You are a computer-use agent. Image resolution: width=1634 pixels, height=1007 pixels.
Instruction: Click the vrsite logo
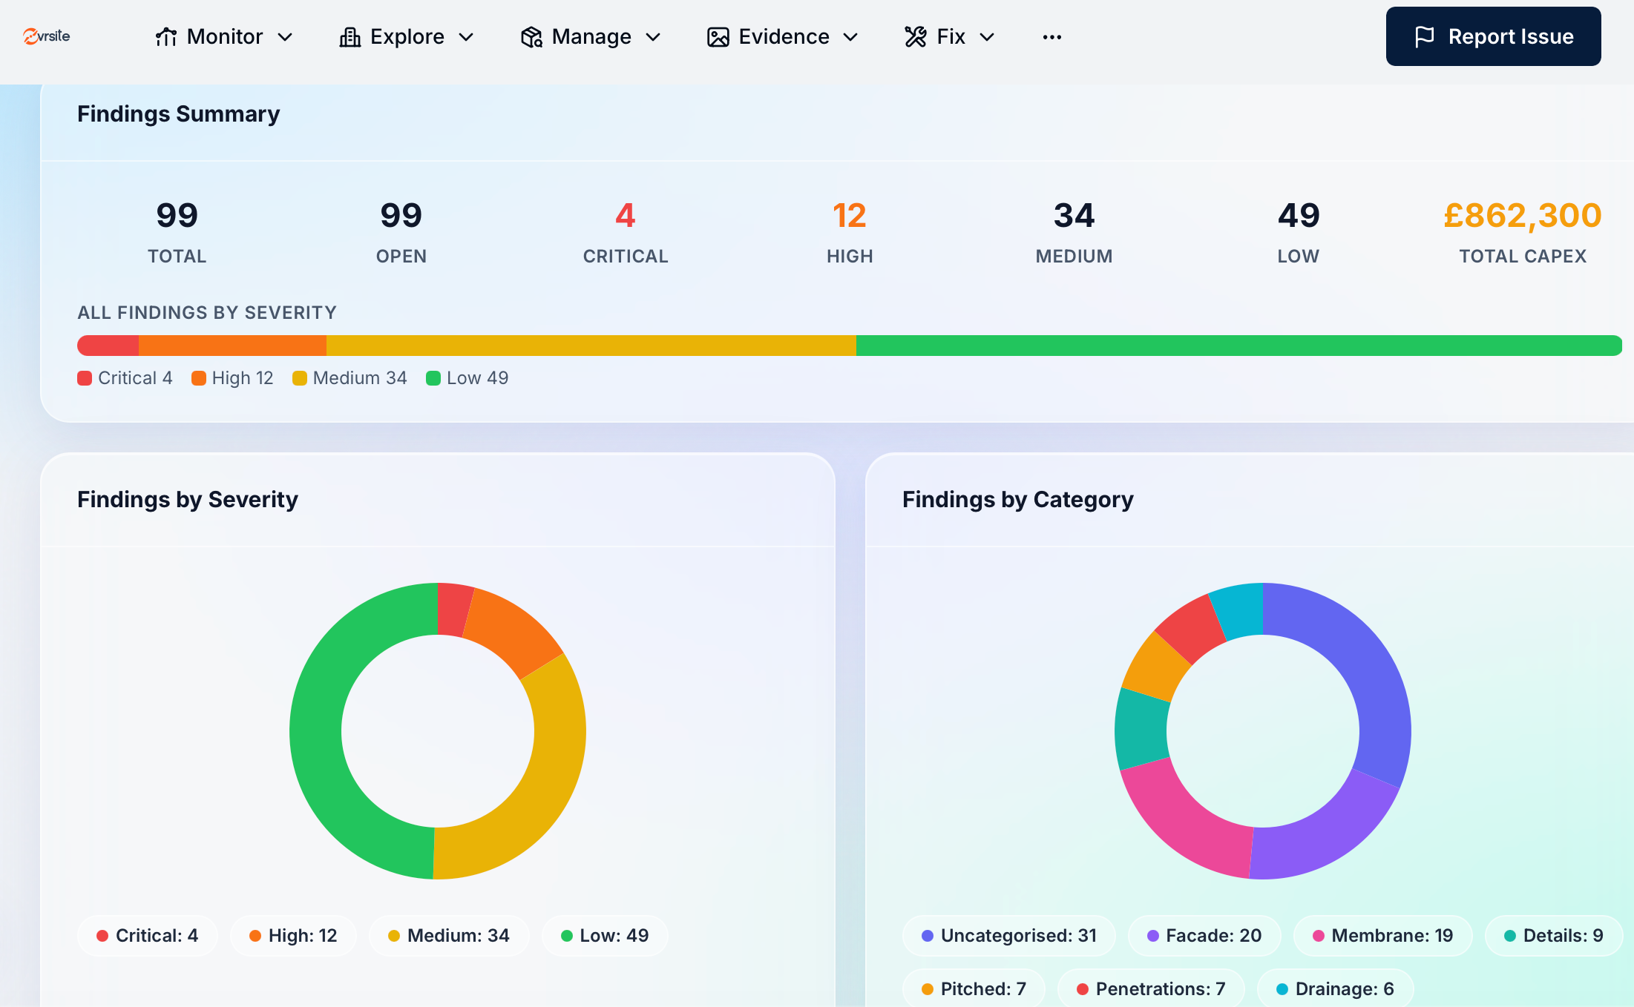pos(46,36)
